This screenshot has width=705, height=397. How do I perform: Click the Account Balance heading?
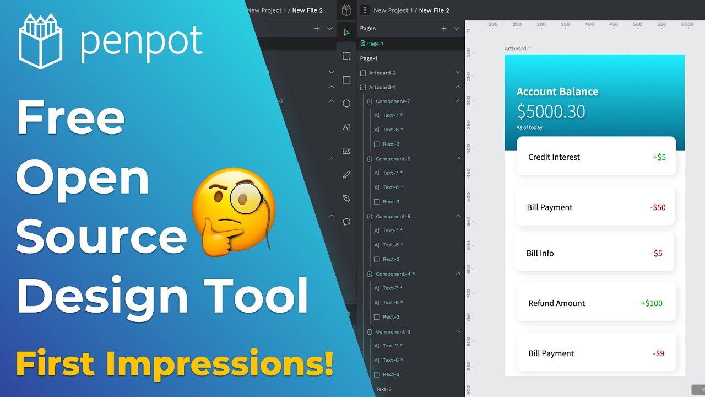pyautogui.click(x=557, y=92)
